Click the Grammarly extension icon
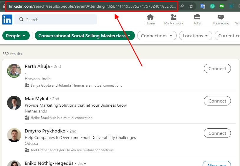This screenshot has height=166, width=240. (212, 6)
